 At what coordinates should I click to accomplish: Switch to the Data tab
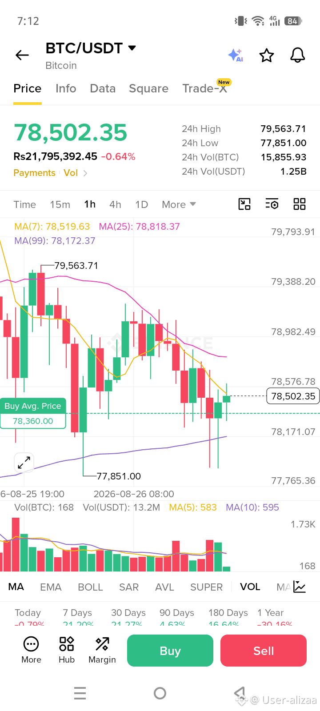pyautogui.click(x=103, y=88)
